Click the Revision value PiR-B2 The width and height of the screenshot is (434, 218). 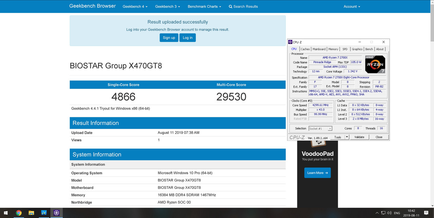pos(379,87)
